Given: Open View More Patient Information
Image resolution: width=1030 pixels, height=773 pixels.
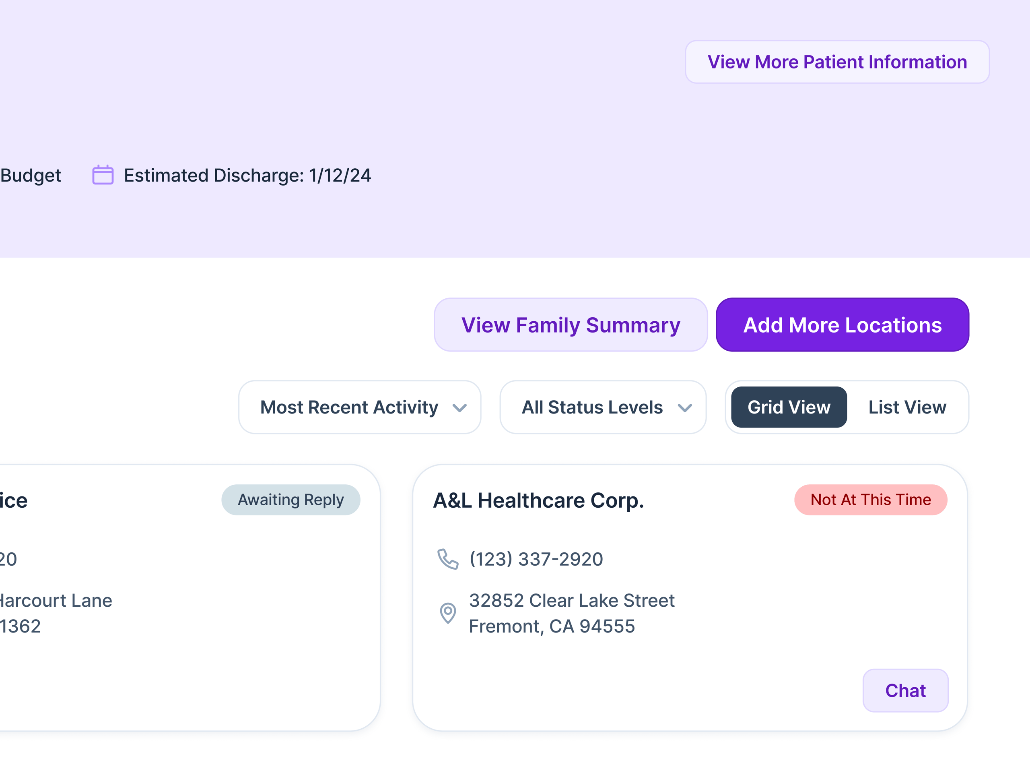Looking at the screenshot, I should click(x=837, y=62).
